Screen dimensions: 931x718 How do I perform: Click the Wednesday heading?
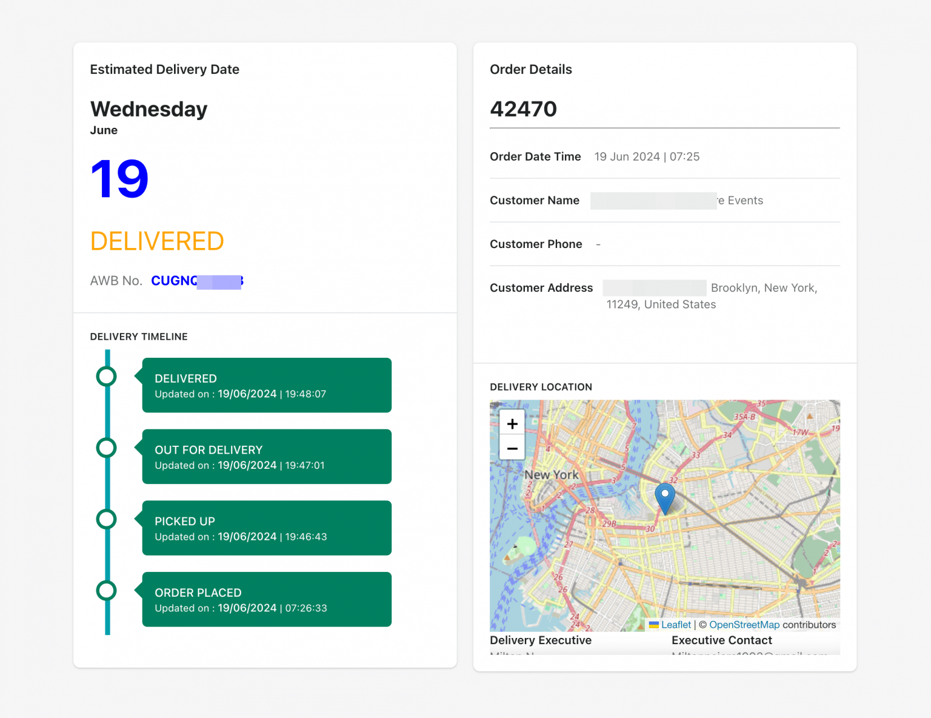tap(149, 109)
